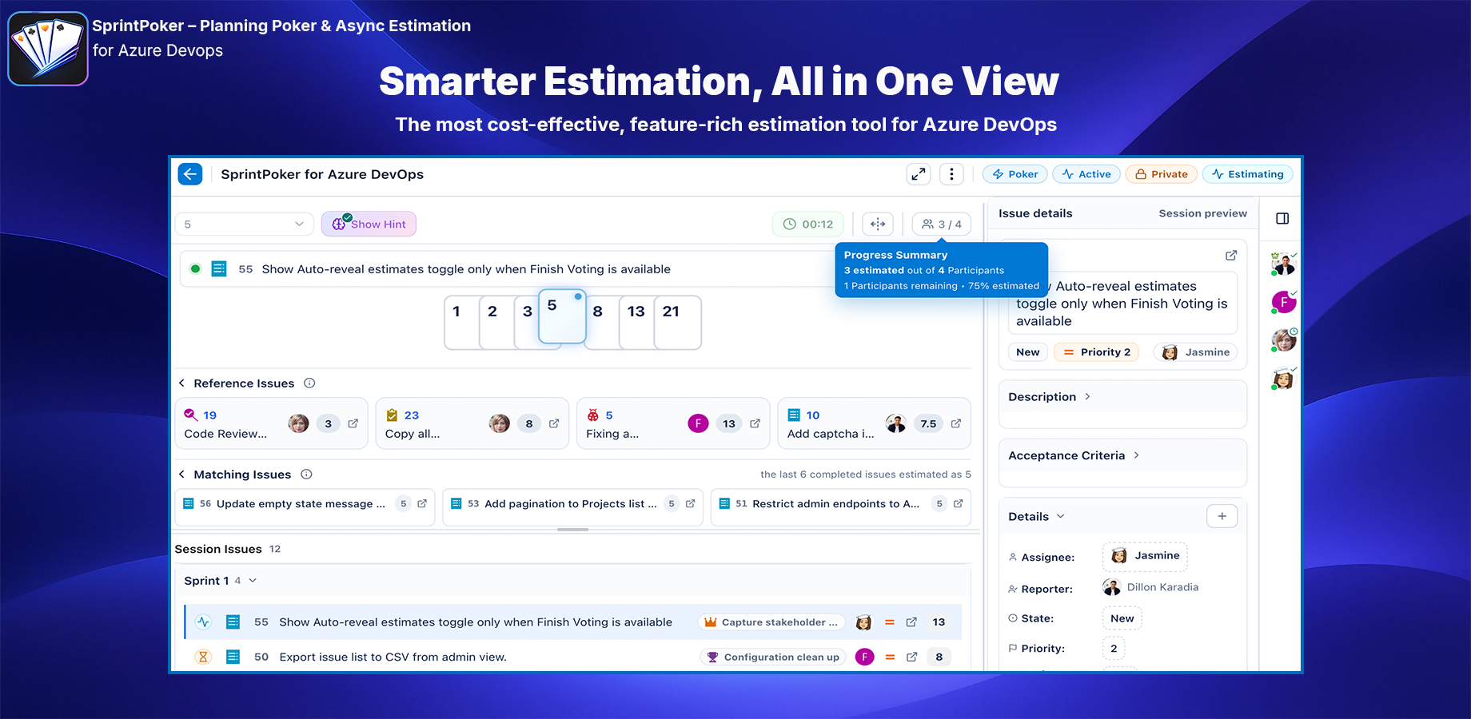Click the pink F participant avatar in sidebar
This screenshot has height=719, width=1471.
coord(1283,302)
